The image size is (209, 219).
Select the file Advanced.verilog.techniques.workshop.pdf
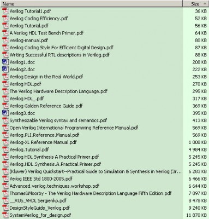(55, 186)
